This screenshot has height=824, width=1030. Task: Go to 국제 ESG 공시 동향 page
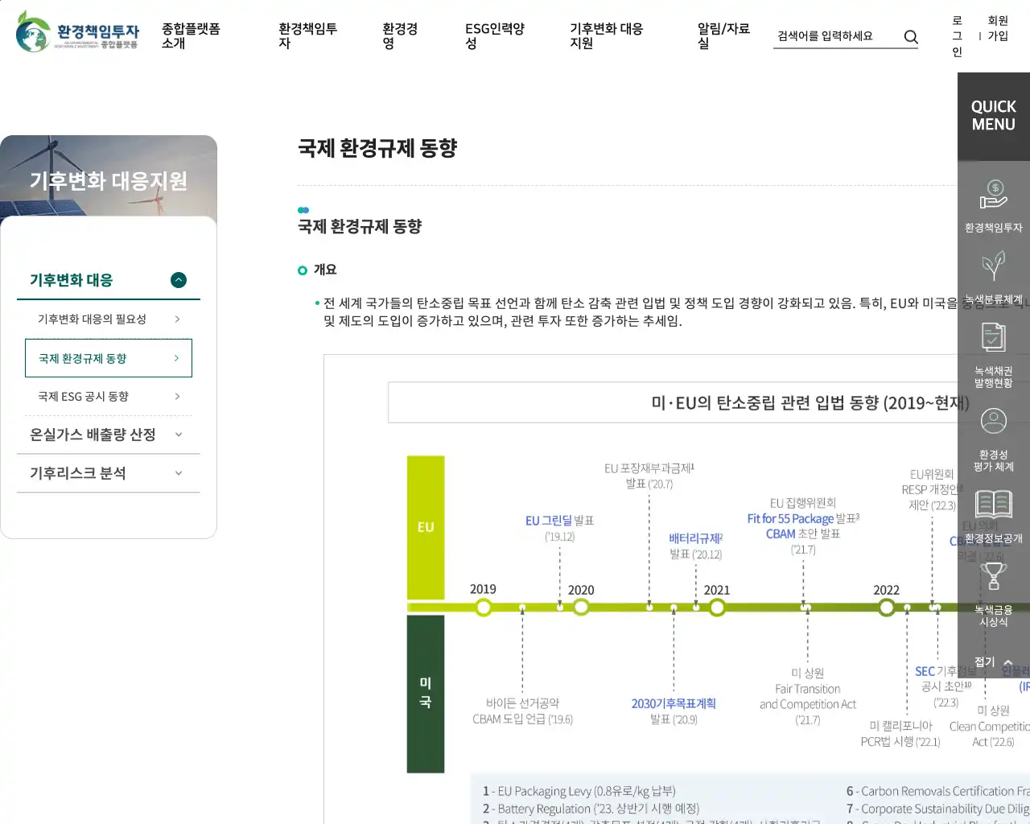(x=108, y=397)
